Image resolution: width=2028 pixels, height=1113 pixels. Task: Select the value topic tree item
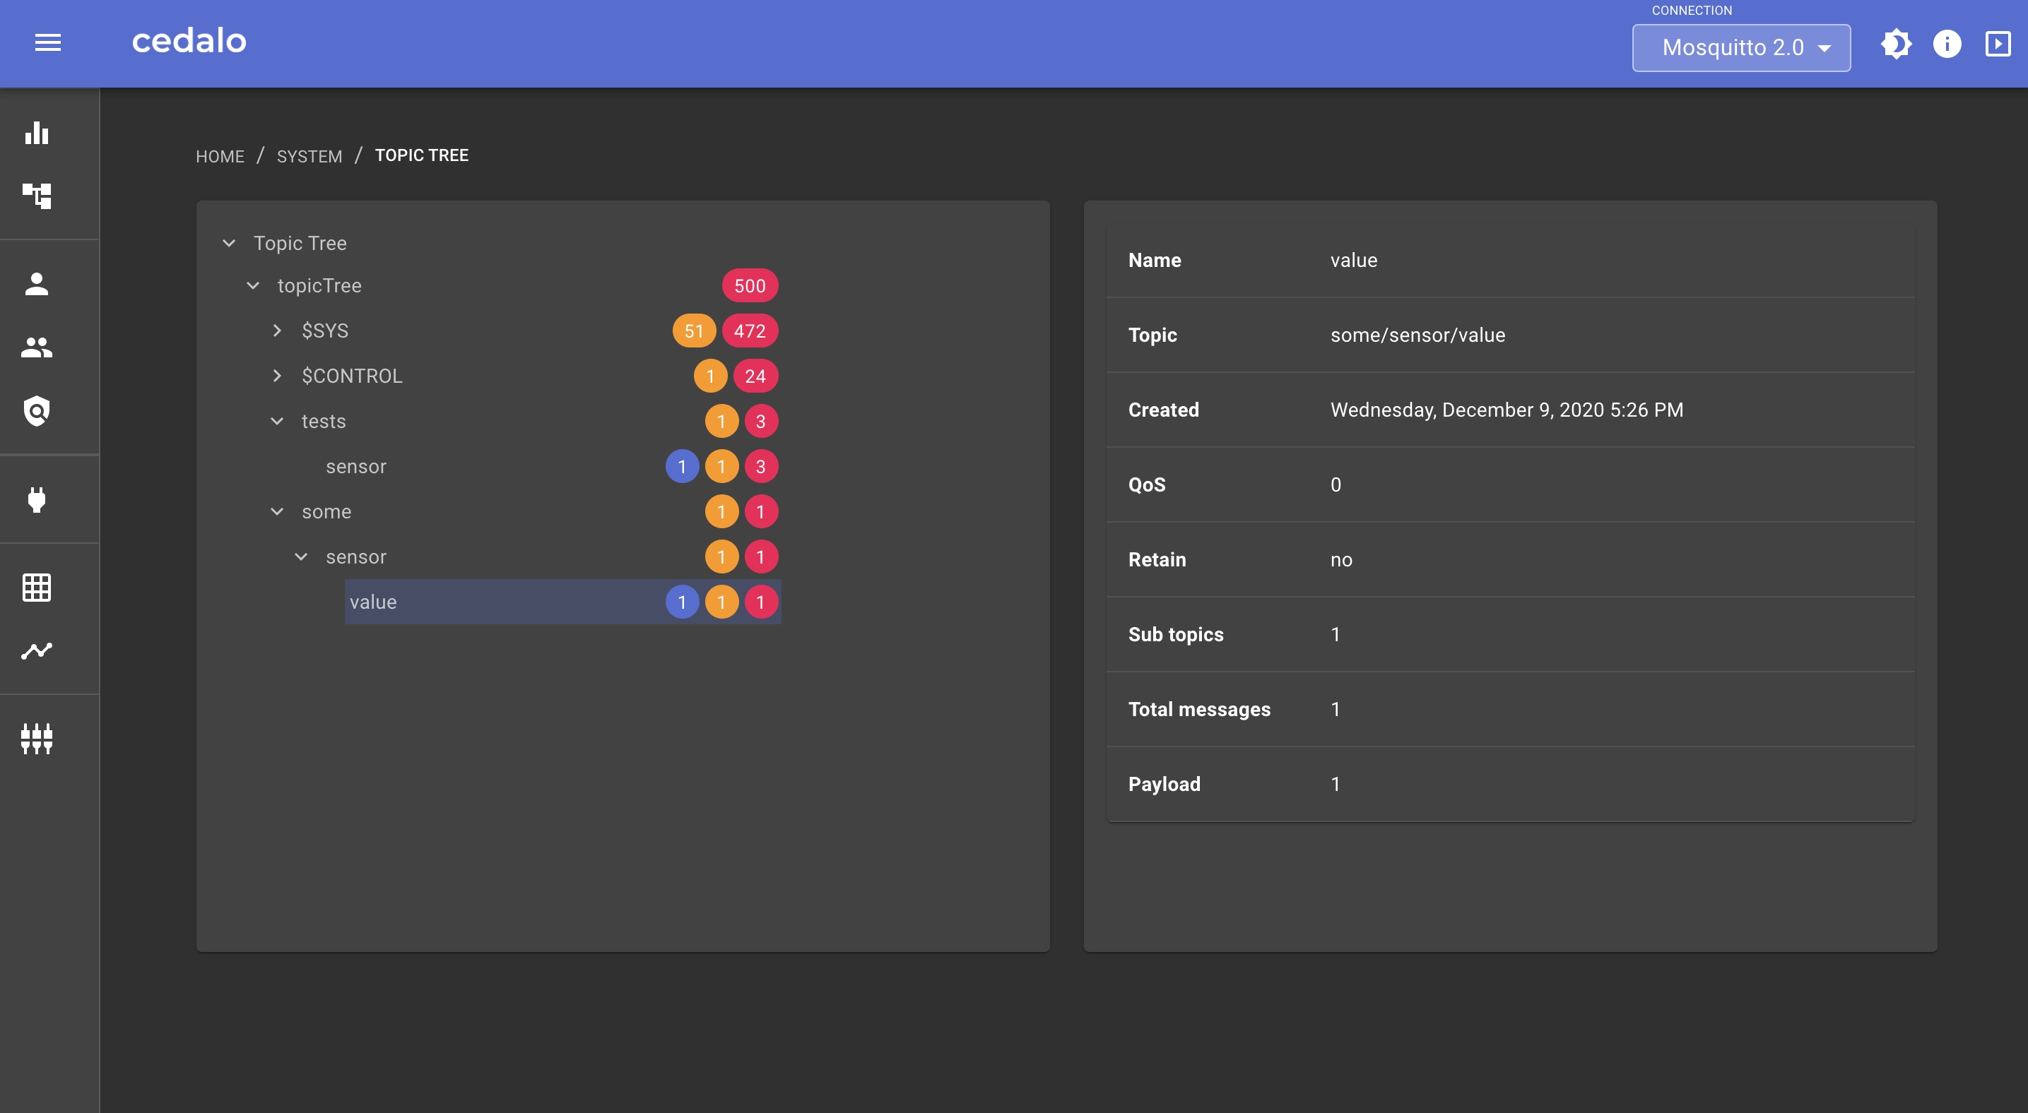(x=373, y=602)
